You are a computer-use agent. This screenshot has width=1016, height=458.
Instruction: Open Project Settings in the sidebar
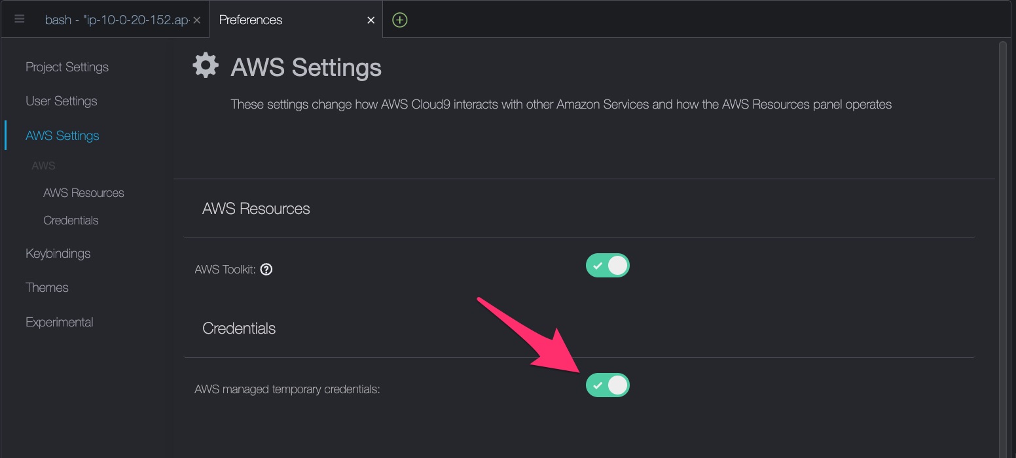pos(67,67)
